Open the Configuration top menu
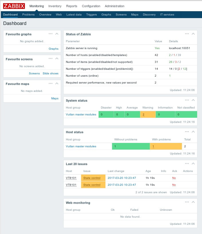 (x=91, y=6)
